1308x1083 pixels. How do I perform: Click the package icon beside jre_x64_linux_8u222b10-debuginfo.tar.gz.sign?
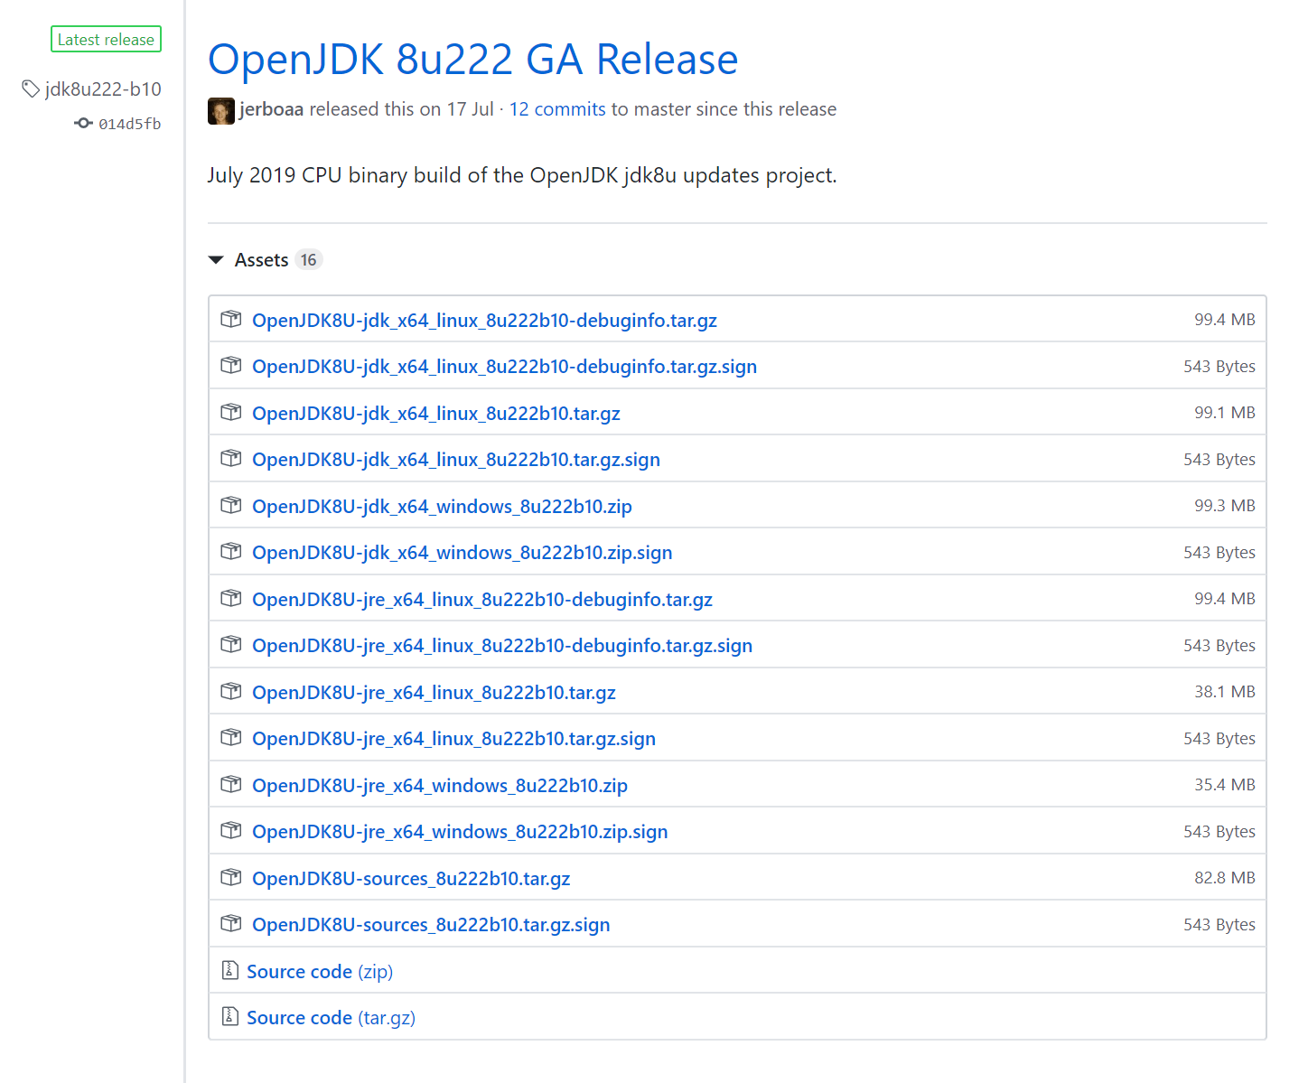click(231, 645)
